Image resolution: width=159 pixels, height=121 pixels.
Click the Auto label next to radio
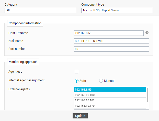pos(83,81)
